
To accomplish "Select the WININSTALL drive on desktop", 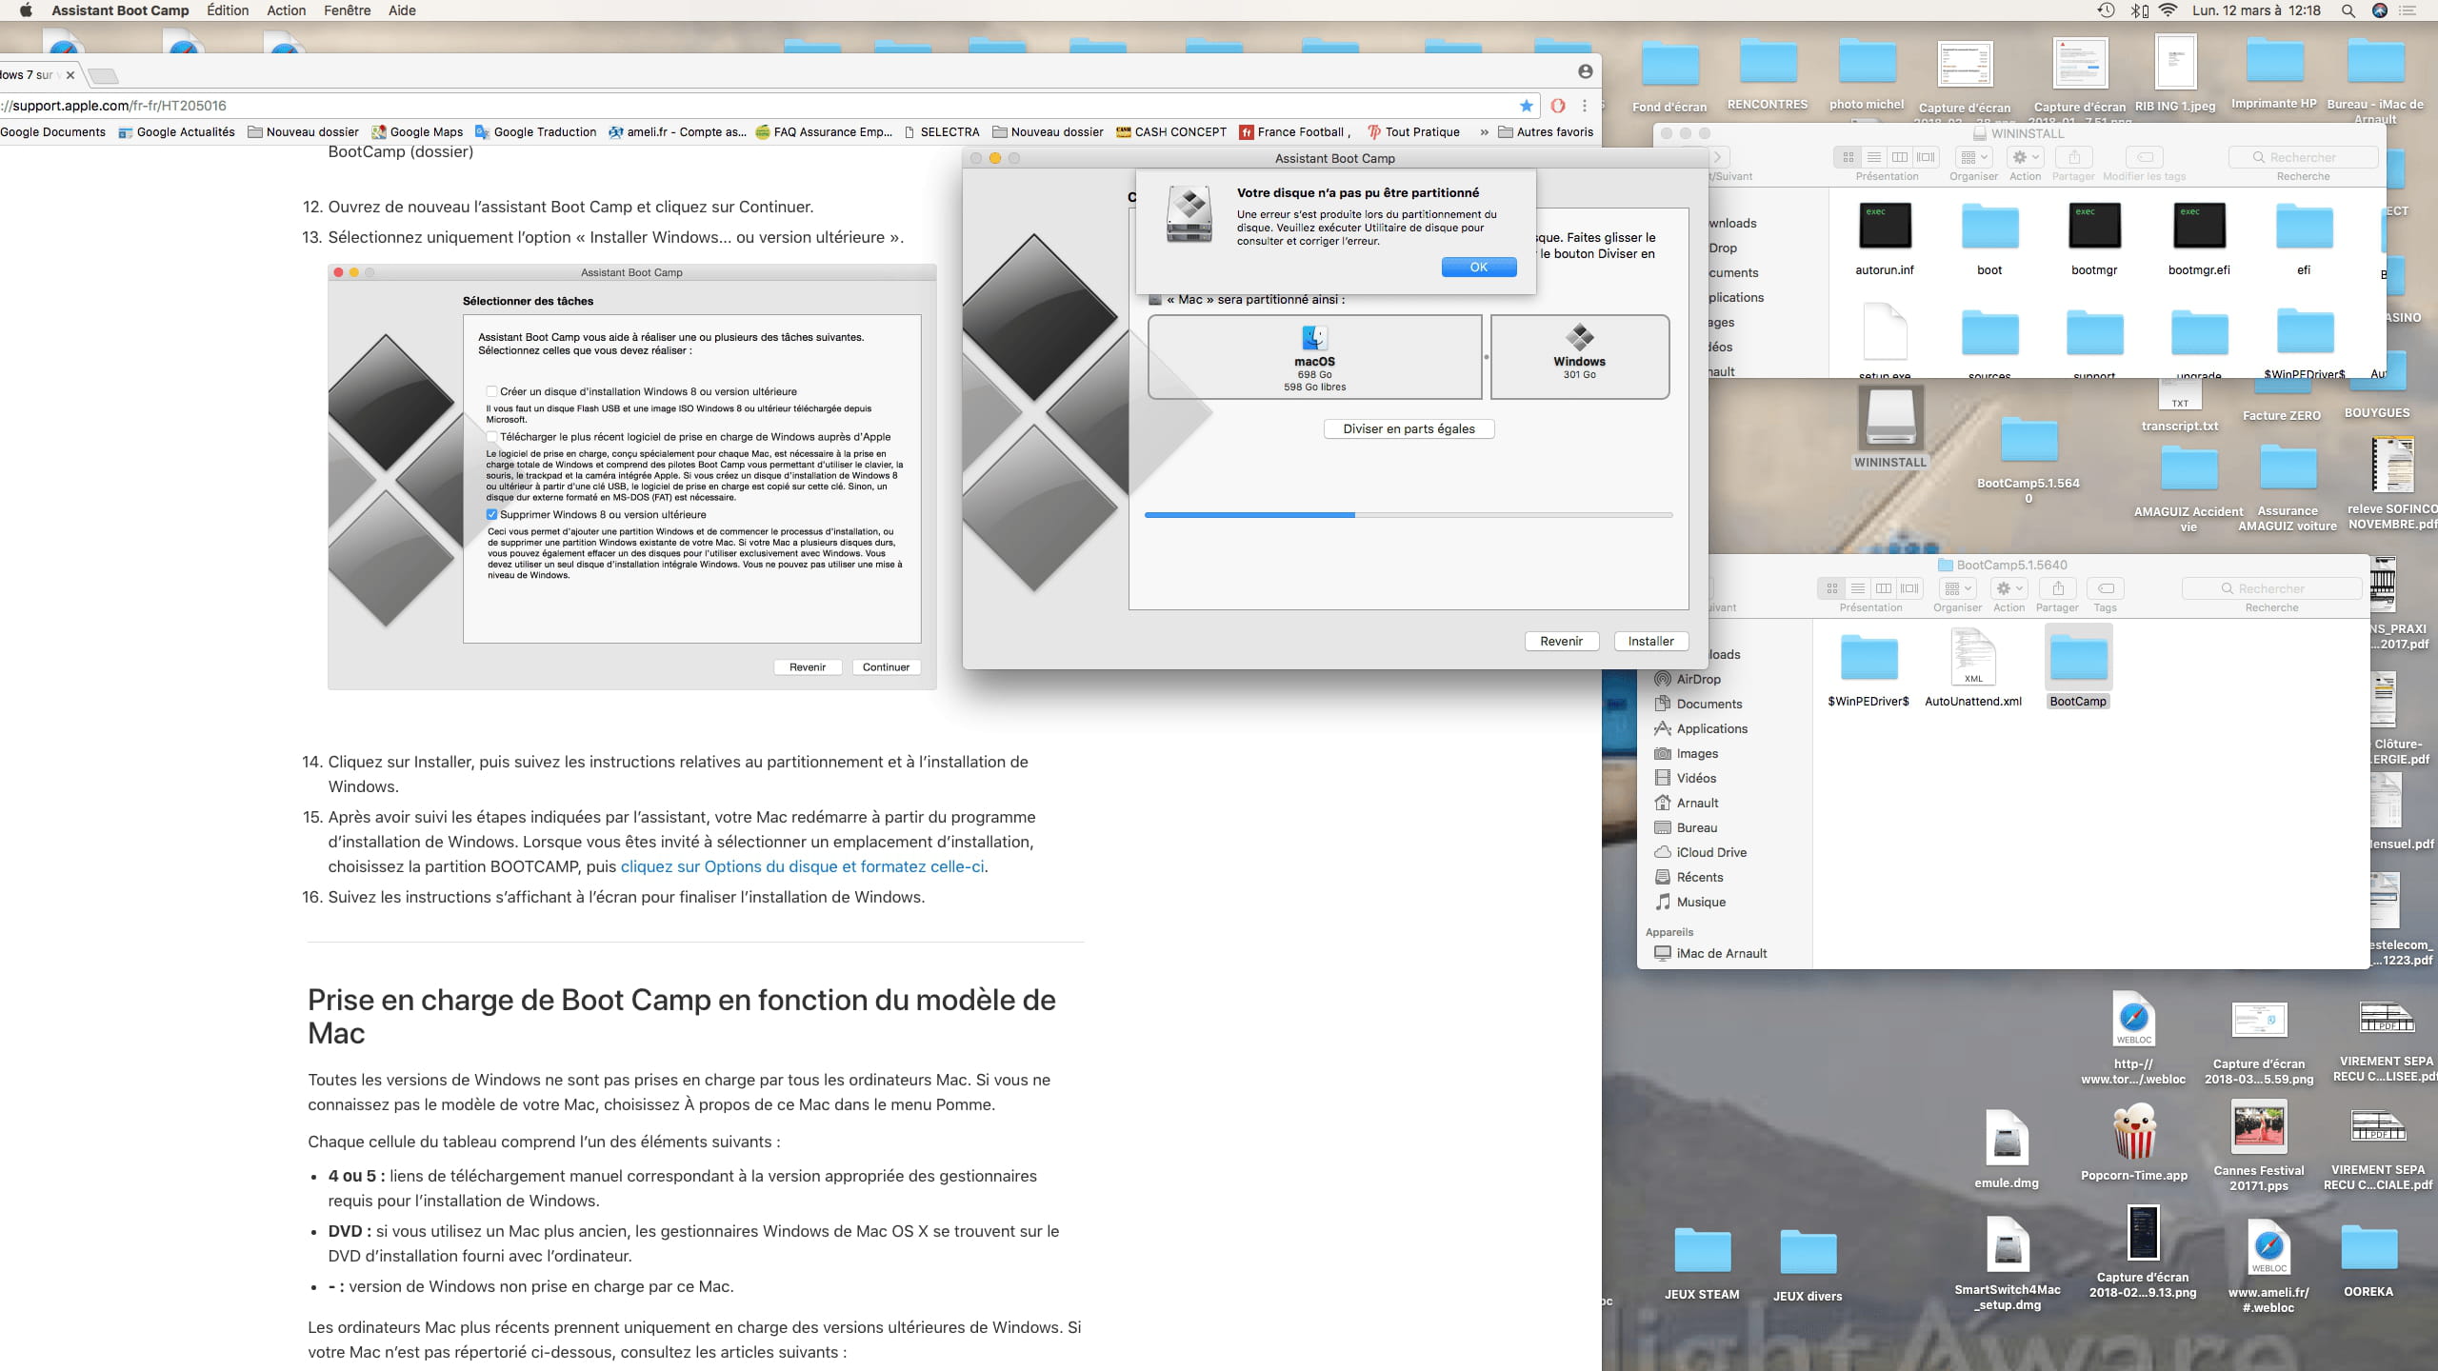I will [1889, 428].
